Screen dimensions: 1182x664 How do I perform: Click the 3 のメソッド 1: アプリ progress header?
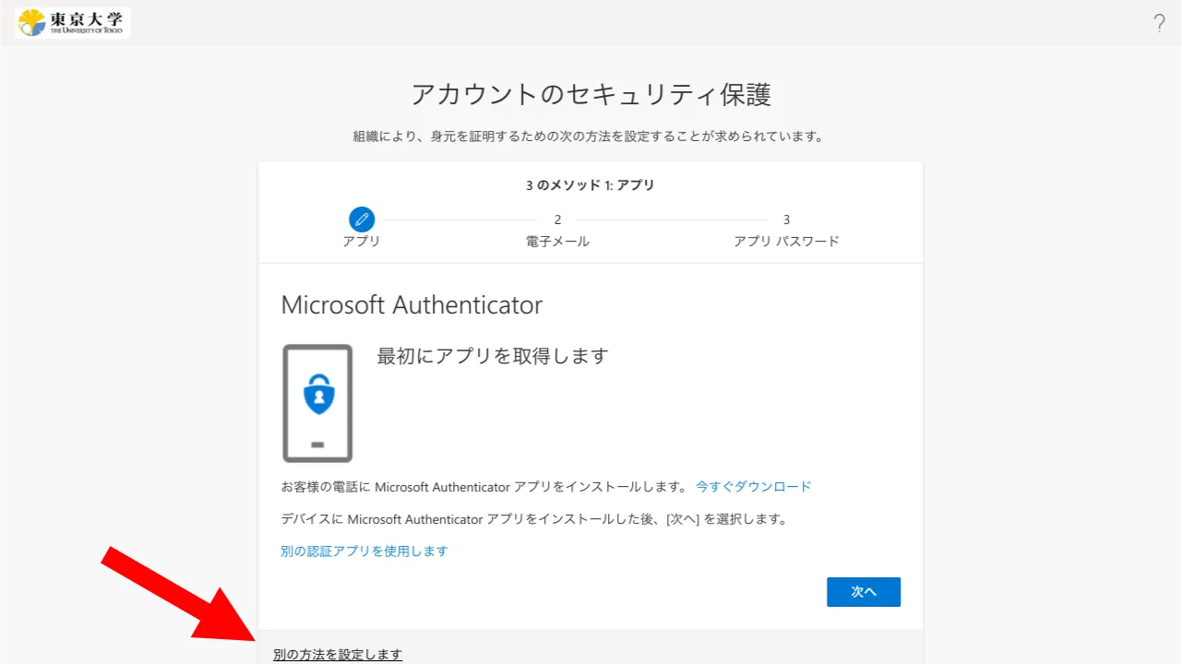(591, 185)
